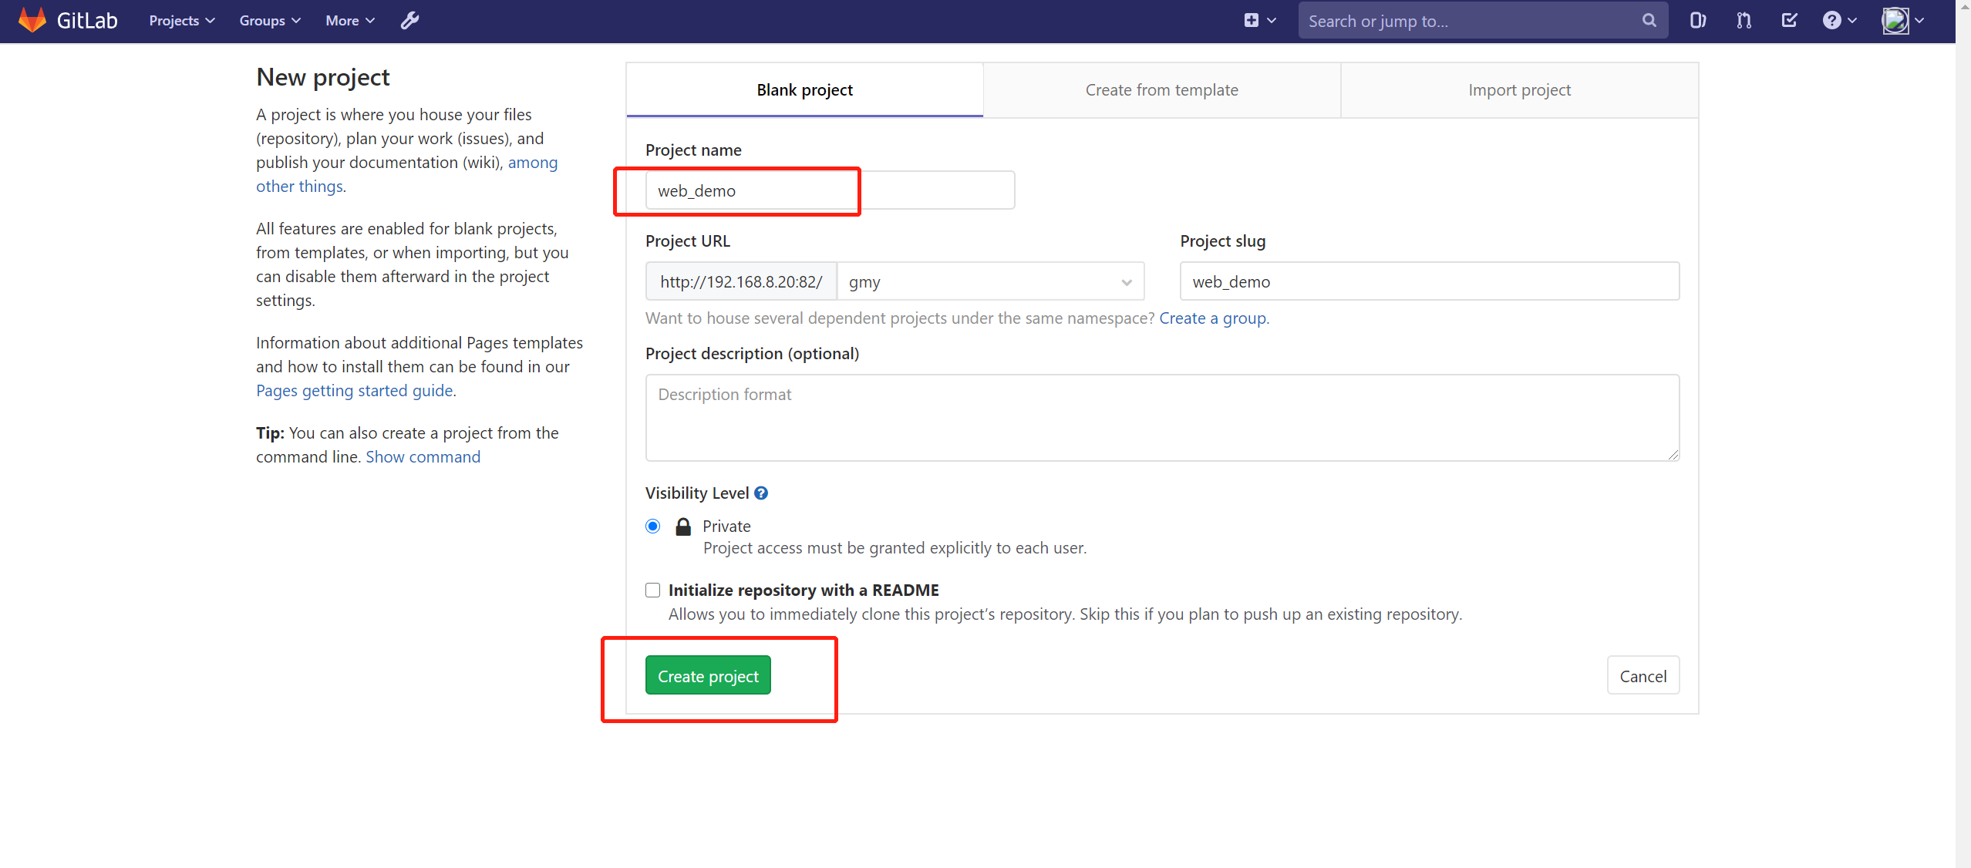Click the new item plus icon
The image size is (1971, 868).
pos(1252,20)
